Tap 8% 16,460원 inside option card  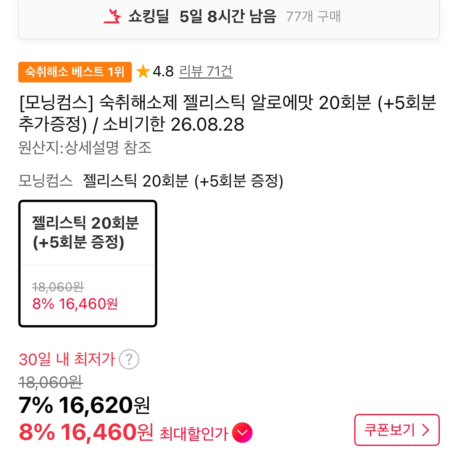[x=75, y=304]
